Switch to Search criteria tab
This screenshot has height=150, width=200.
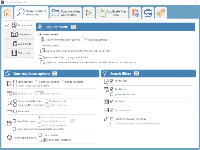point(31,13)
